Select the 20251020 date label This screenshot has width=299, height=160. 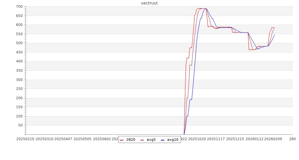click(x=197, y=139)
